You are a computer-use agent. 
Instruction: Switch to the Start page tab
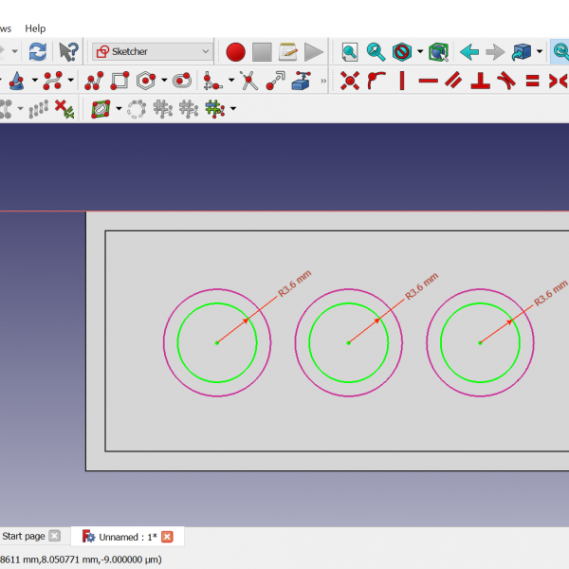[23, 537]
